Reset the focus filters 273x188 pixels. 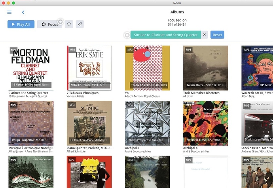pos(217,35)
